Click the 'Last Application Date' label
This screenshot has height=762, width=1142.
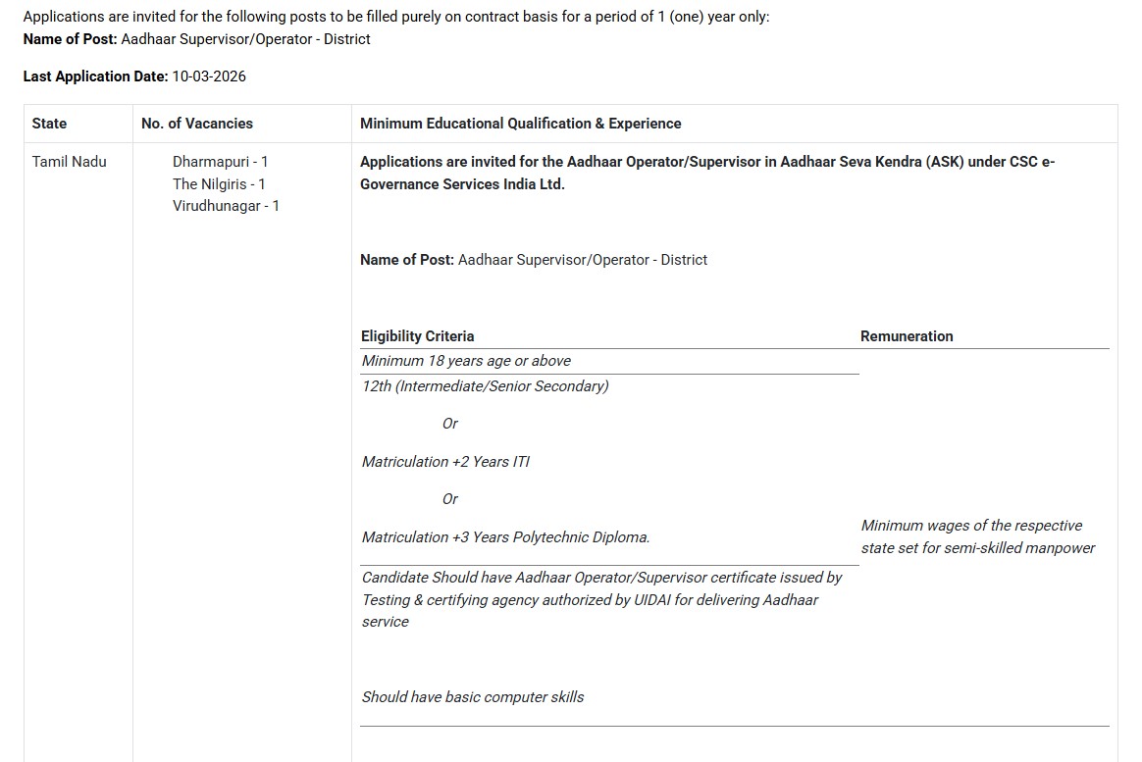tap(95, 76)
